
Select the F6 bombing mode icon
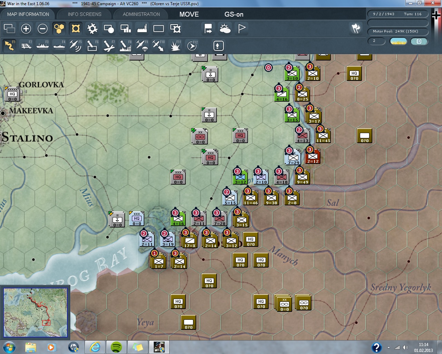(92, 46)
